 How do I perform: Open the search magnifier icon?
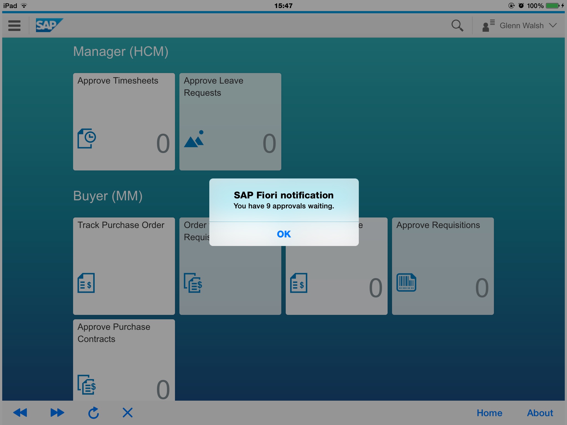(x=457, y=25)
